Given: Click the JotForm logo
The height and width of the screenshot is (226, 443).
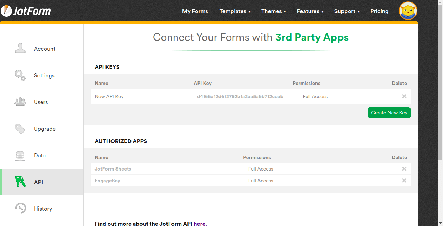Looking at the screenshot, I should pos(26,11).
